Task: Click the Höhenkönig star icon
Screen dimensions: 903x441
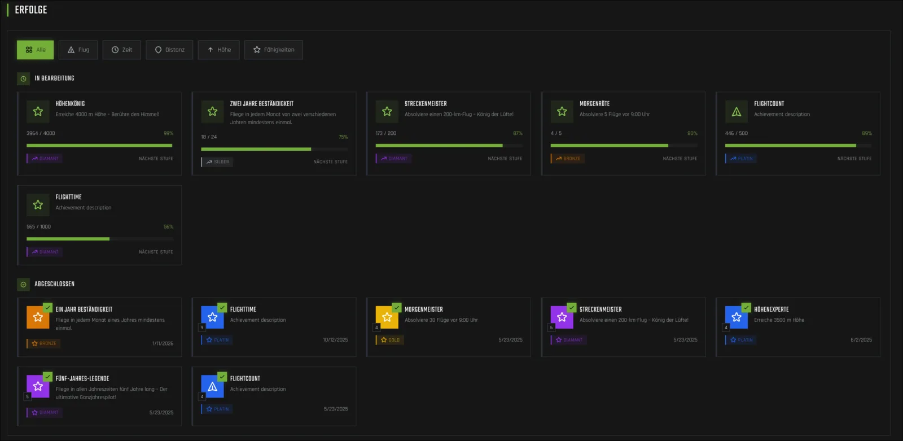Action: pos(38,111)
